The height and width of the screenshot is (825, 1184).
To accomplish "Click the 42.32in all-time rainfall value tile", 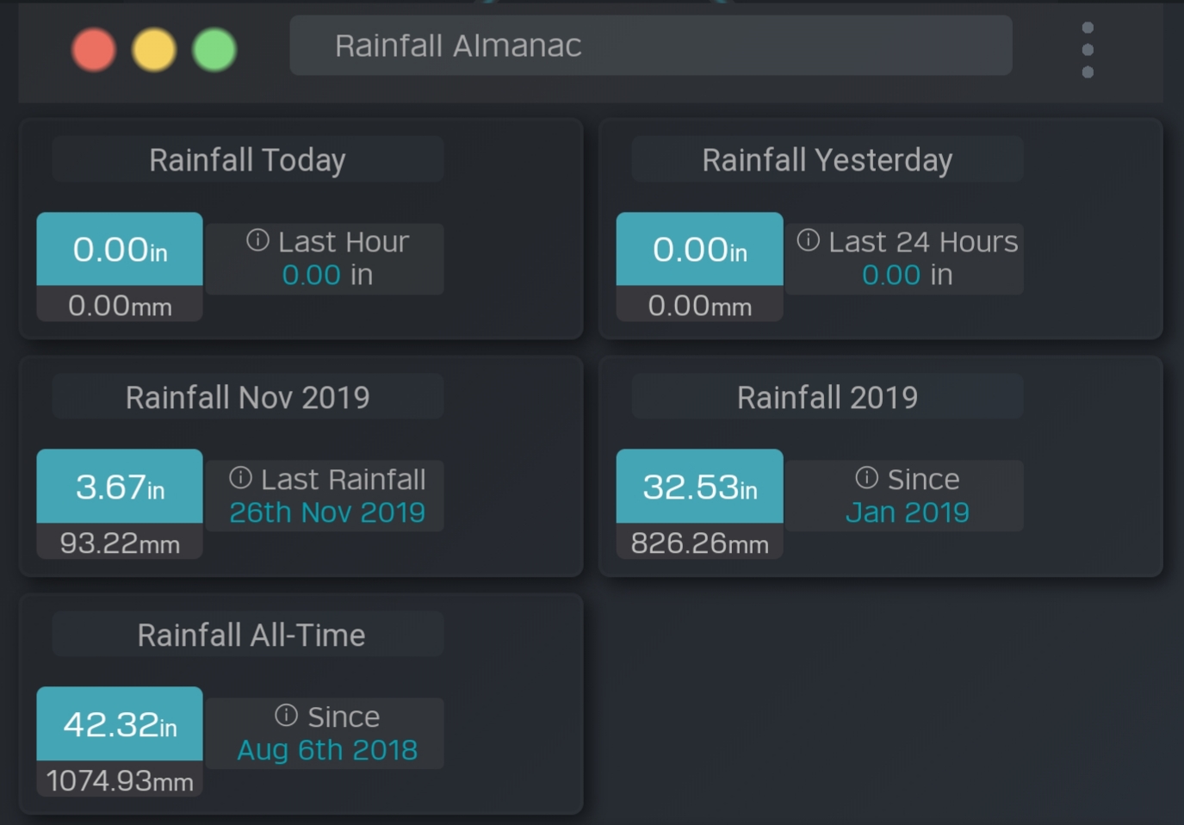I will coord(120,724).
